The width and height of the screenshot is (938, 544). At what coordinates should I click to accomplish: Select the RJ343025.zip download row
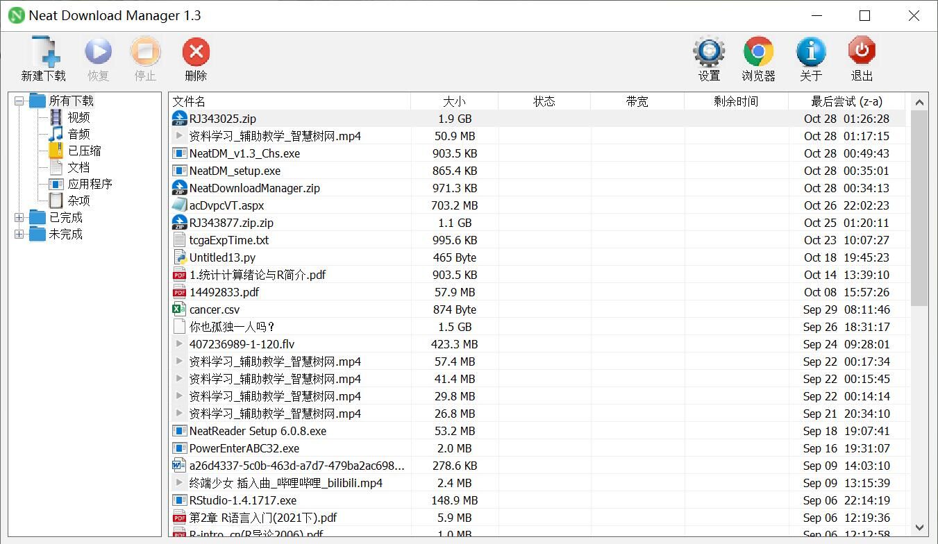(222, 119)
